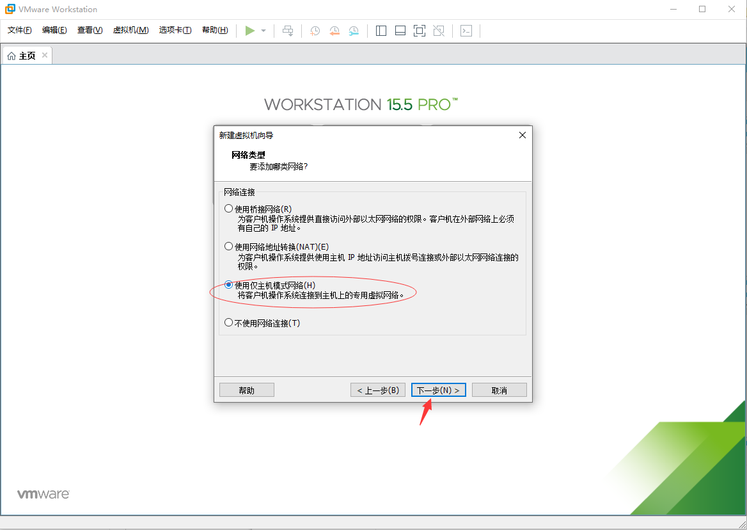Image resolution: width=747 pixels, height=530 pixels.
Task: Click the Unity mode toolbar icon
Action: click(439, 31)
